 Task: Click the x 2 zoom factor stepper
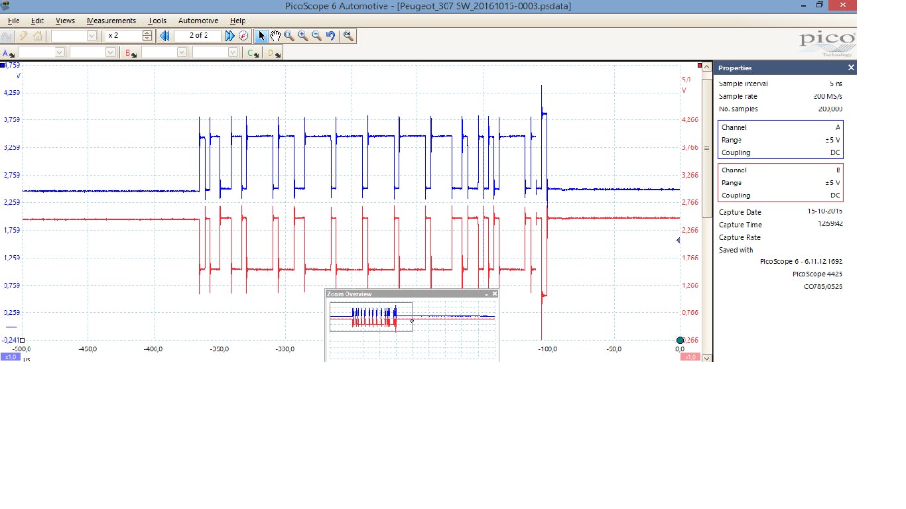click(147, 36)
